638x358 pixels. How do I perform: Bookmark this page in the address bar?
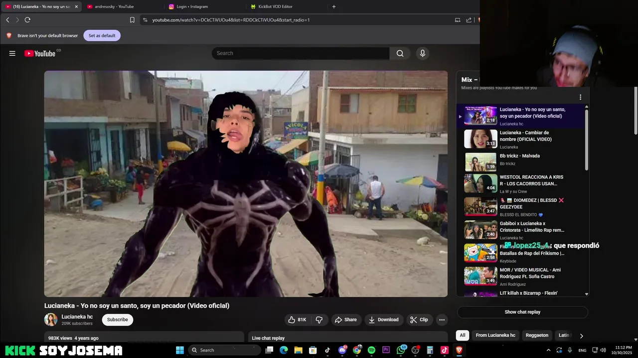pyautogui.click(x=132, y=20)
